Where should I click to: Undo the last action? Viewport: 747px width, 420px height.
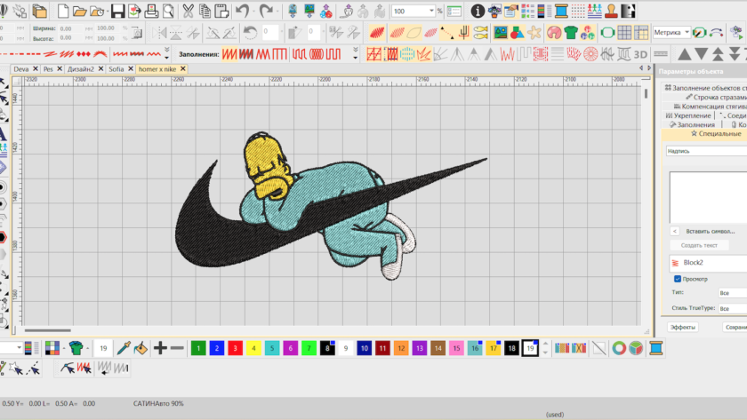tap(242, 11)
